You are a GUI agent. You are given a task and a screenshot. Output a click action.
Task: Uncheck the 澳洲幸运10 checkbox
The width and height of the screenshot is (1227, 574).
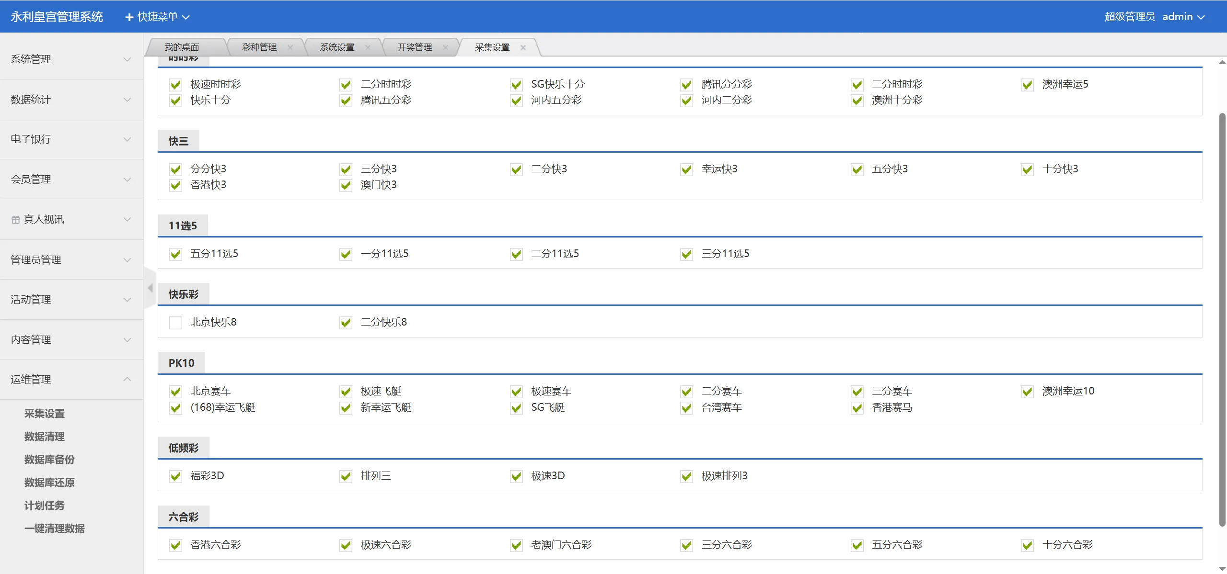pyautogui.click(x=1027, y=392)
